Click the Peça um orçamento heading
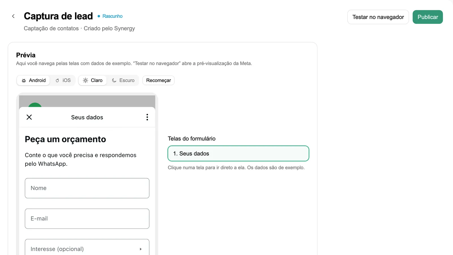453x255 pixels. (65, 139)
